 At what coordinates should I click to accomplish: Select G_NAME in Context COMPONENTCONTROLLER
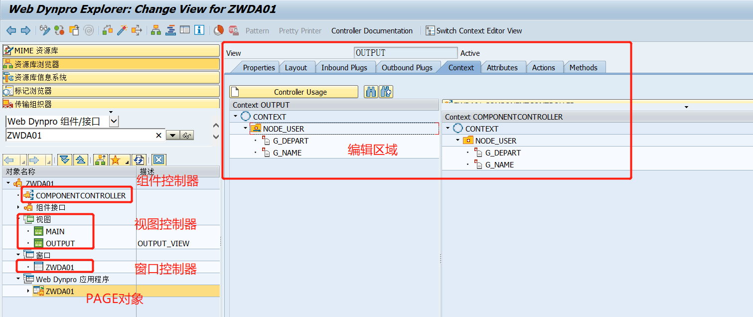(x=499, y=164)
